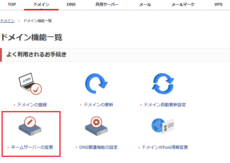Screen dimensions: 230x163
Task: Click the ドメイン機能一覧 page heading
Action: coord(32,37)
